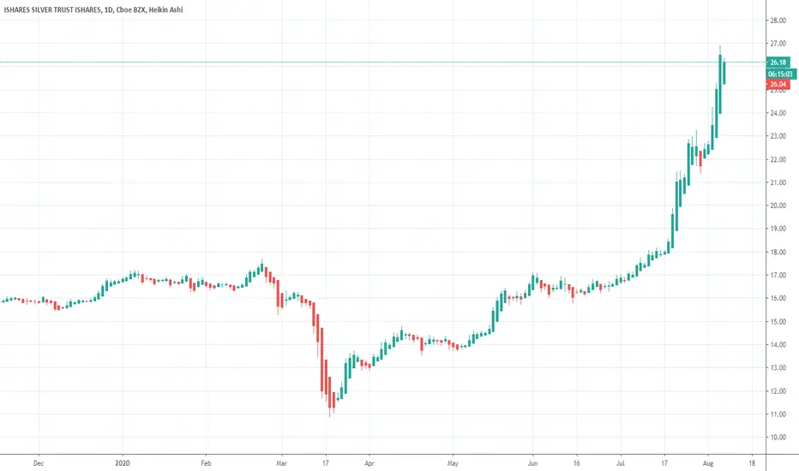The width and height of the screenshot is (799, 471).
Task: Click the 06:15:03 countdown timer label
Action: (x=781, y=74)
